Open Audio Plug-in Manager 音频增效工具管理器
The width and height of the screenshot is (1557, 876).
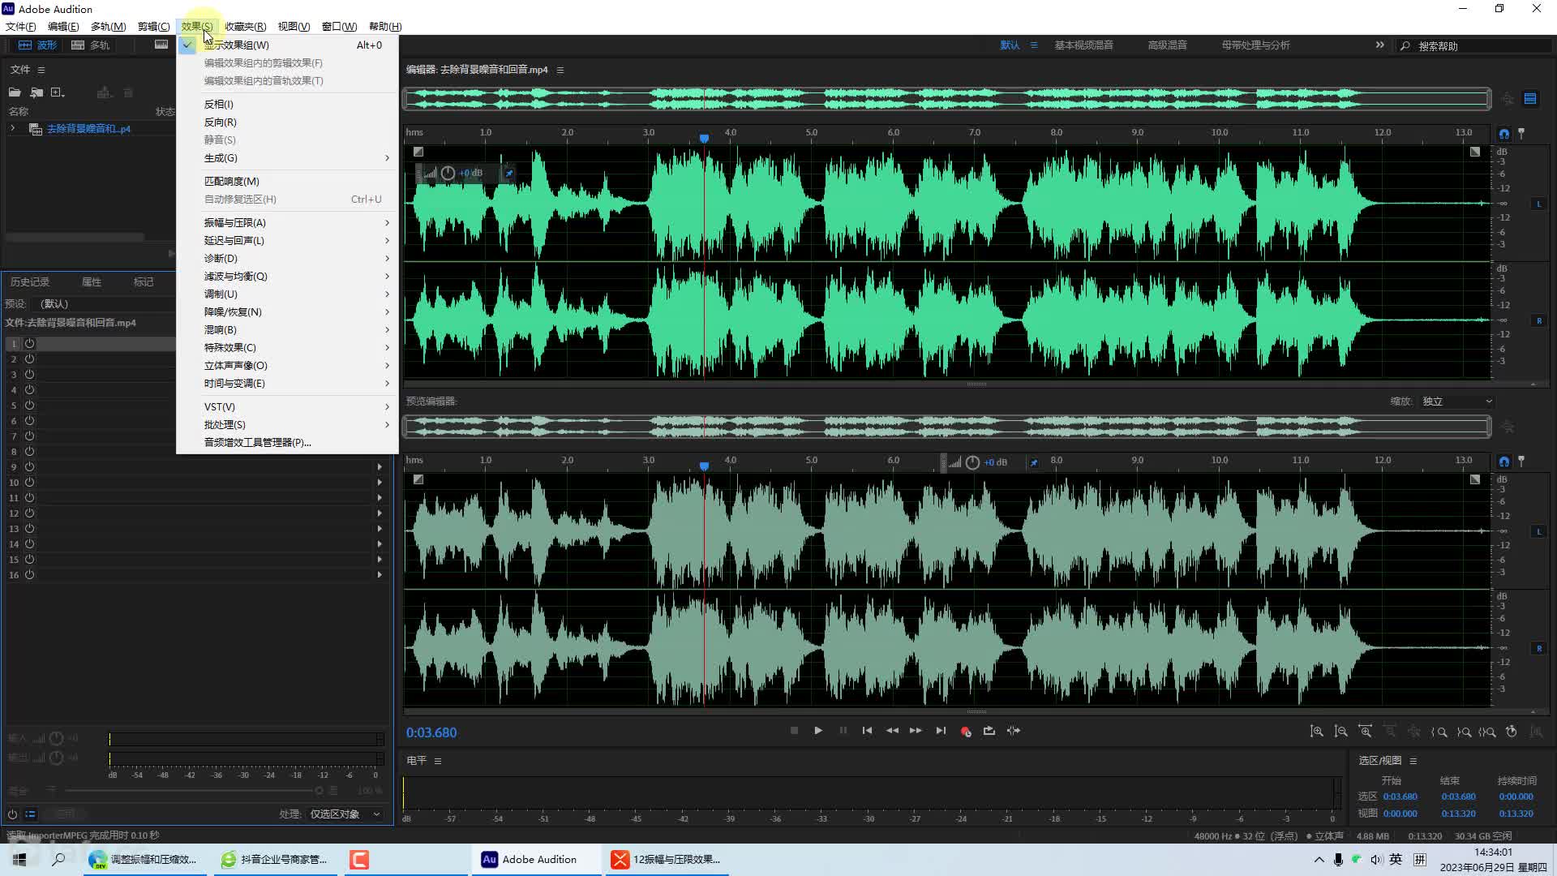(287, 442)
